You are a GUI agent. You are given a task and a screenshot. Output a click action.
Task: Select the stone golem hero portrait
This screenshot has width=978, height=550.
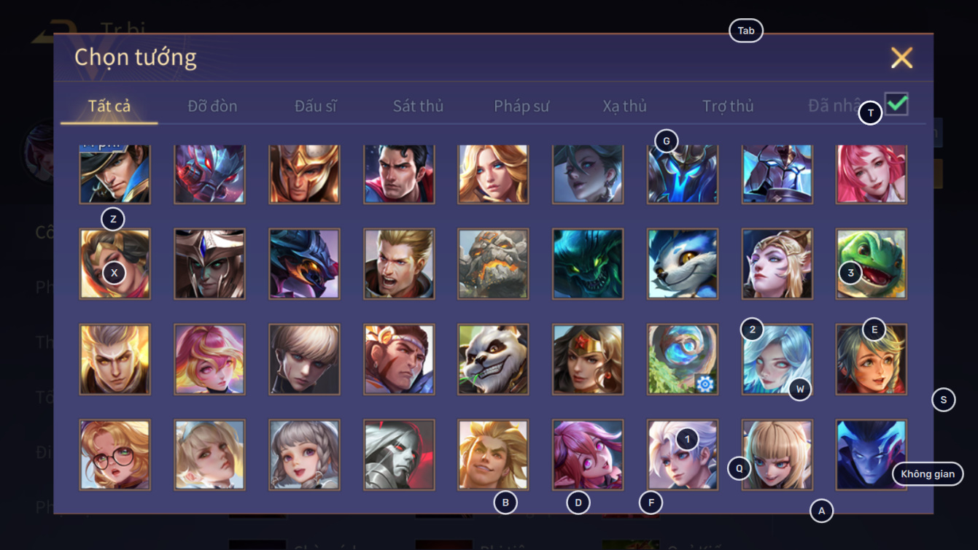pyautogui.click(x=494, y=264)
